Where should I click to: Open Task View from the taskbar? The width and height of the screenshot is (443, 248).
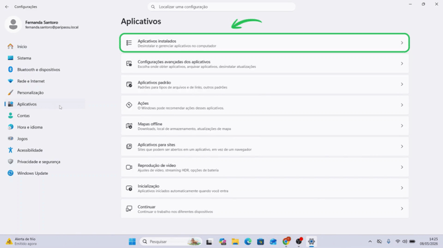209,242
